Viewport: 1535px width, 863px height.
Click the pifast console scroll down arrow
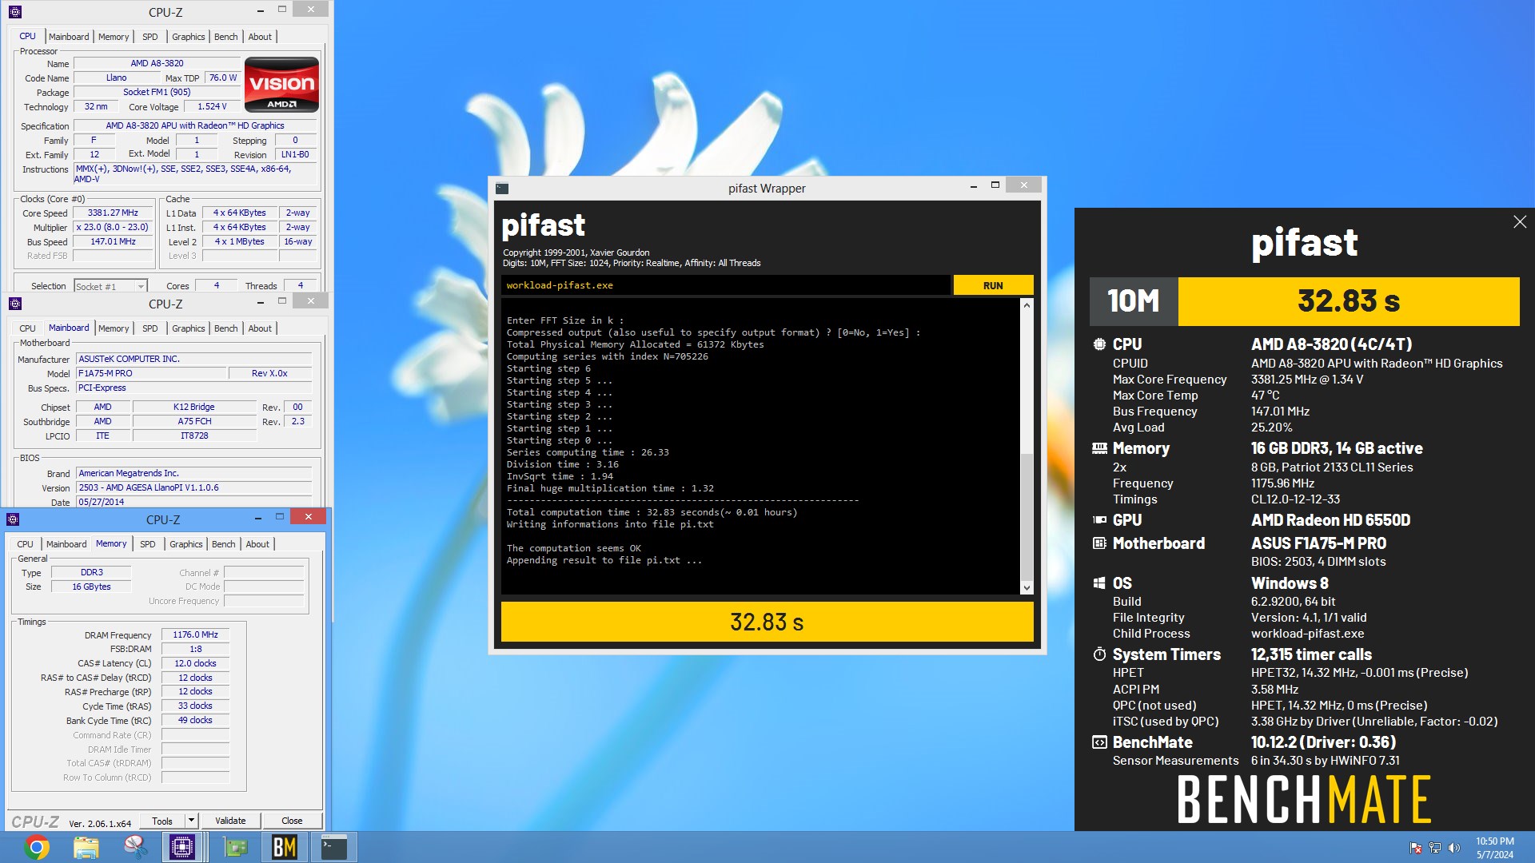1027,588
